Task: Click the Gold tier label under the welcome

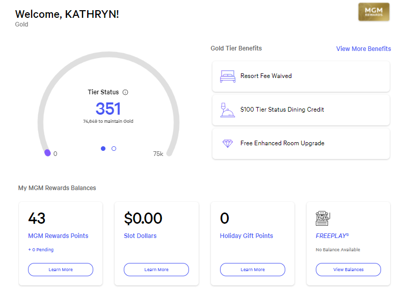Action: [x=21, y=24]
